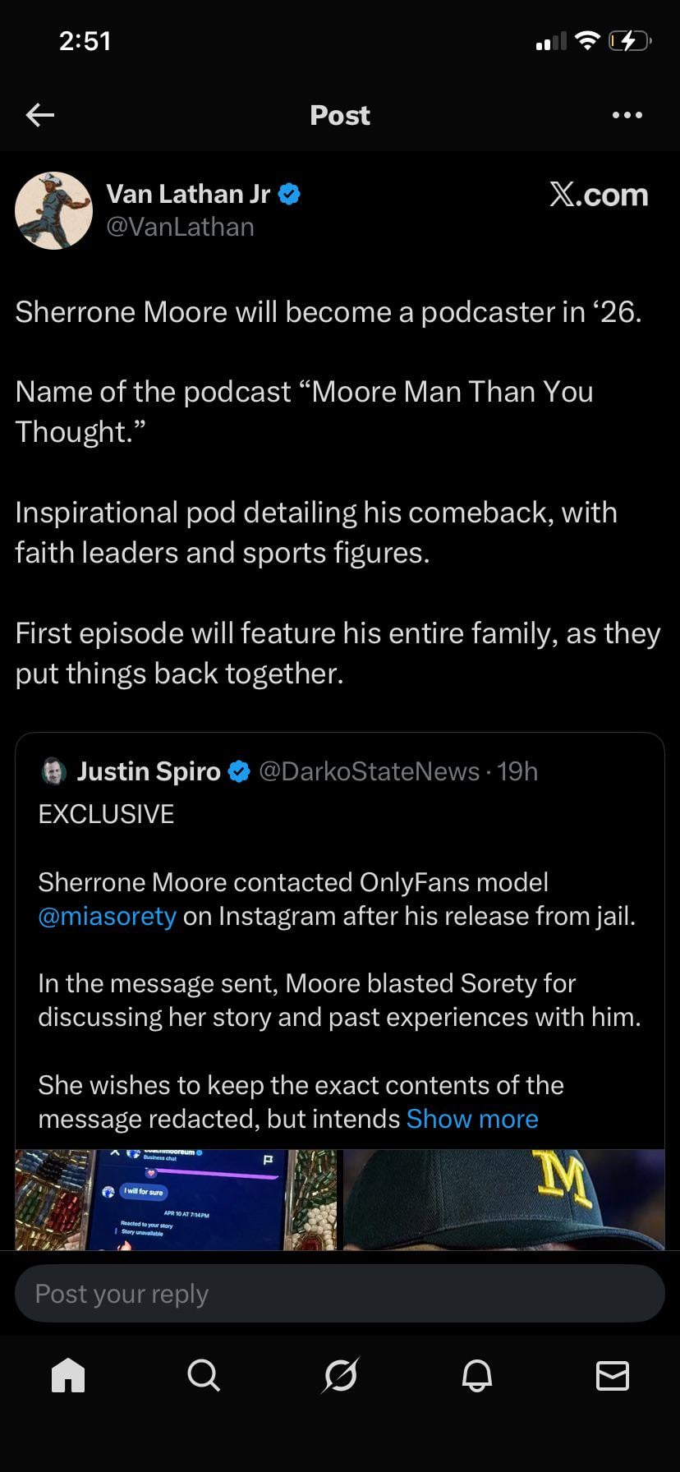Tap the @DarkoStateNews handle
This screenshot has width=680, height=1472.
pyautogui.click(x=369, y=771)
